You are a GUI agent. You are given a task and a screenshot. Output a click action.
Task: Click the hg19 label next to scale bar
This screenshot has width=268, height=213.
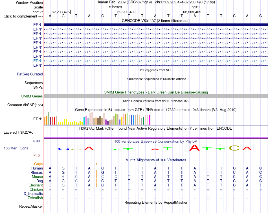[195, 7]
